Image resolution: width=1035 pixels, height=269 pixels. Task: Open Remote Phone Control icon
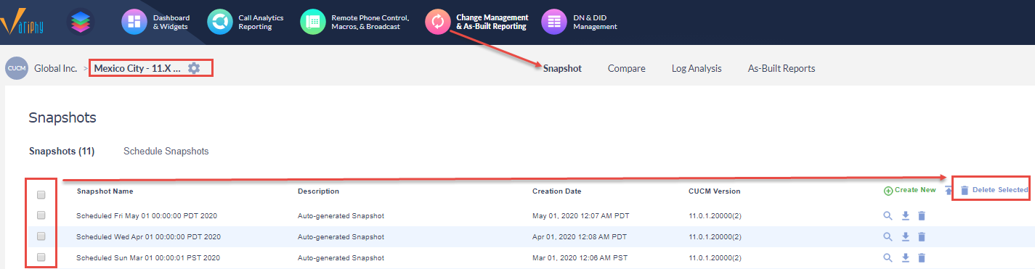click(x=313, y=22)
